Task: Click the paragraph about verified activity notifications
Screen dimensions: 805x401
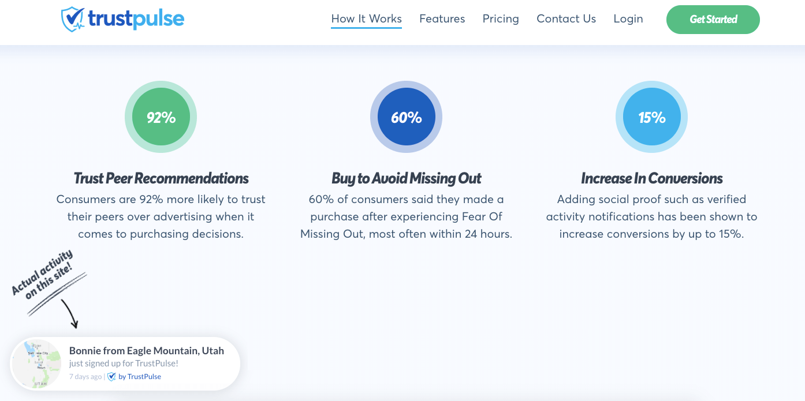Action: click(651, 216)
